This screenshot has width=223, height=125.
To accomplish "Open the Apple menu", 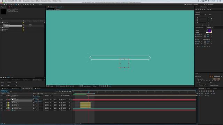I will pos(2,1).
